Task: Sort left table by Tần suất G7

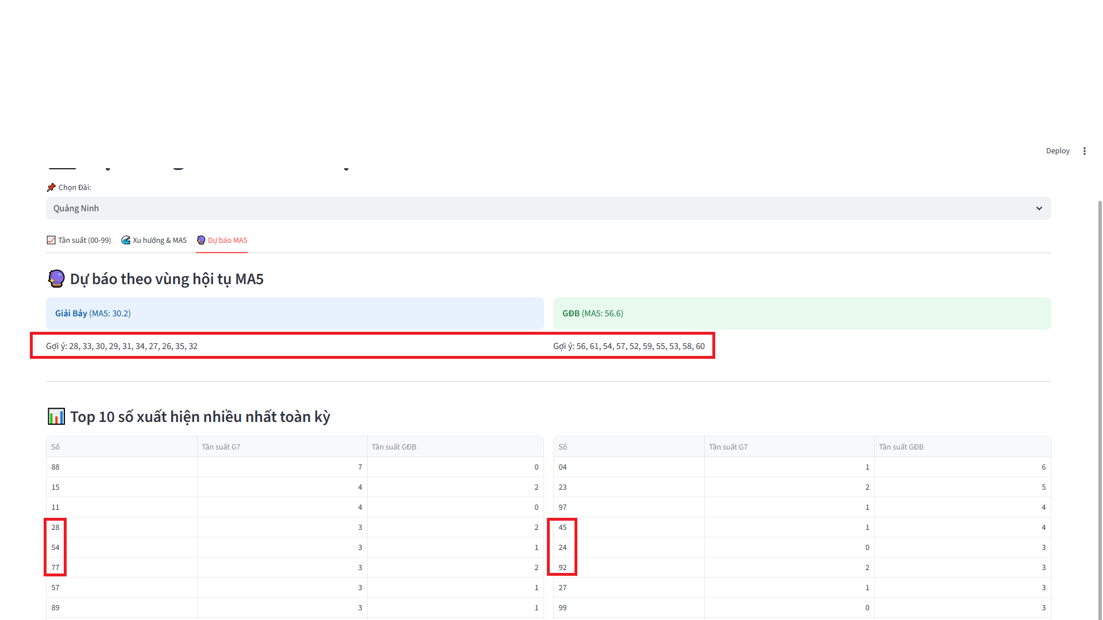Action: [x=282, y=447]
